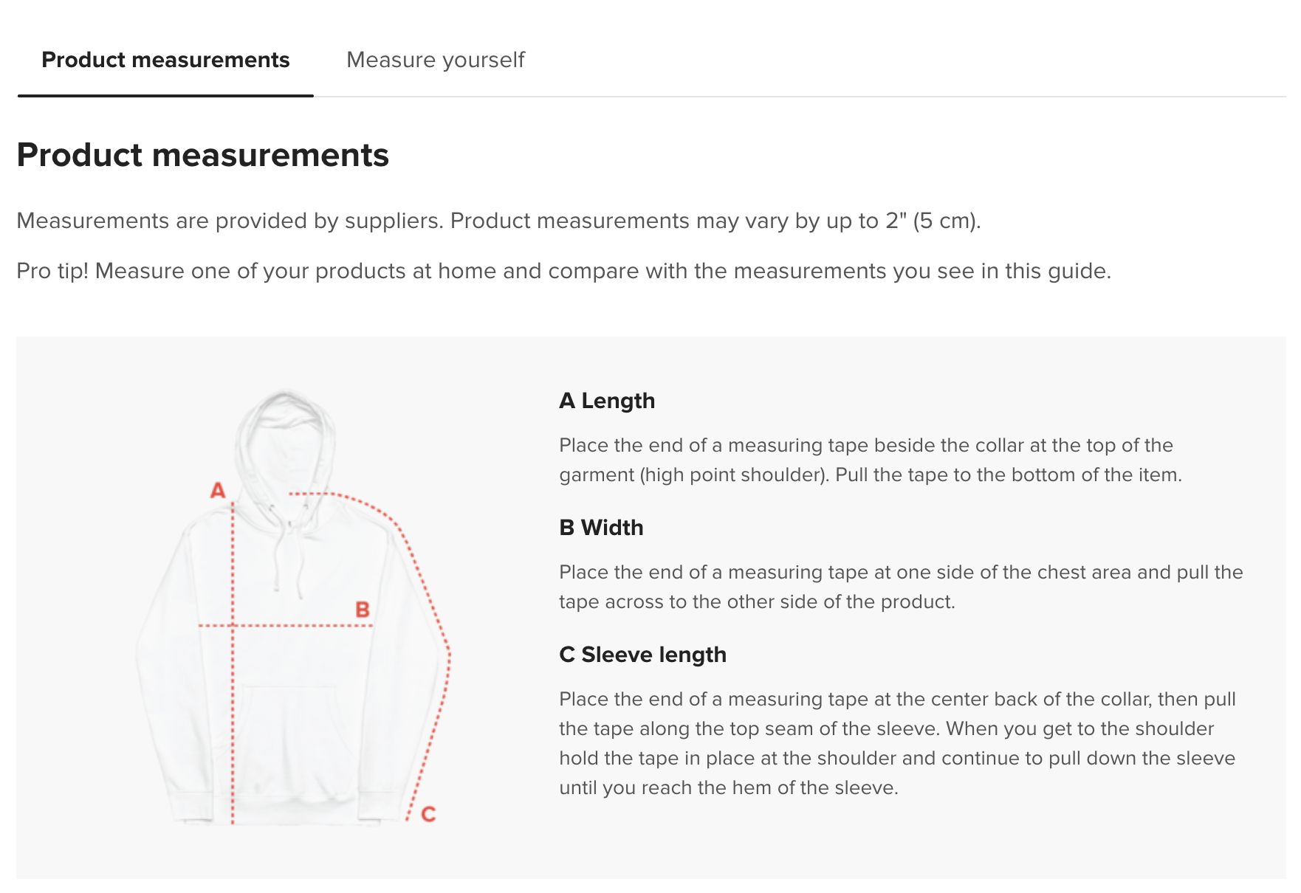Viewport: 1301px width, 893px height.
Task: Click the red A marker on hoodie
Action: 218,490
